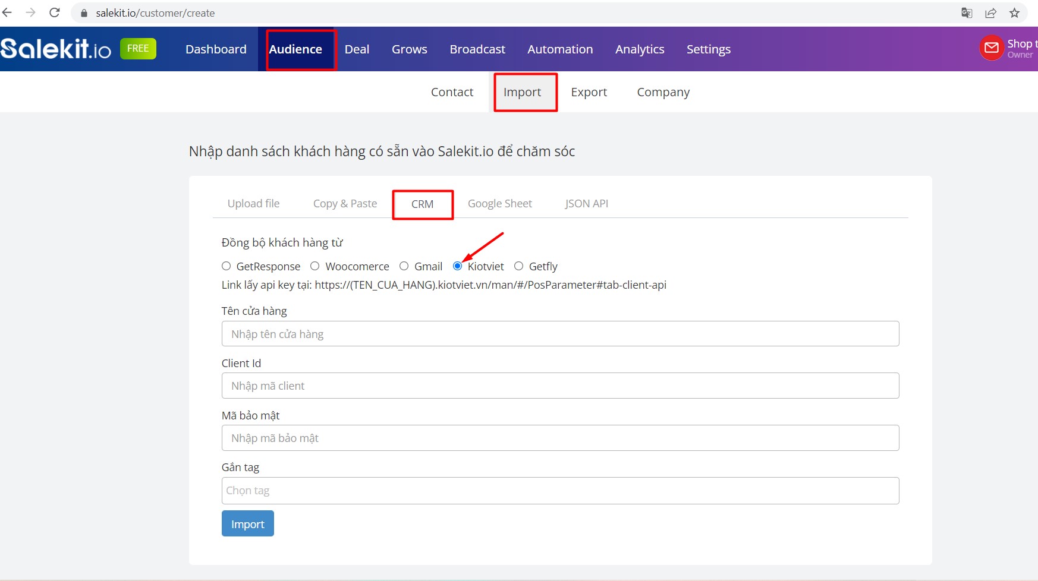1038x581 pixels.
Task: Reload the salekit.io page
Action: [55, 12]
